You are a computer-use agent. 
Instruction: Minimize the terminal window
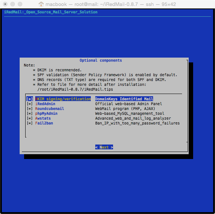point(13,4)
